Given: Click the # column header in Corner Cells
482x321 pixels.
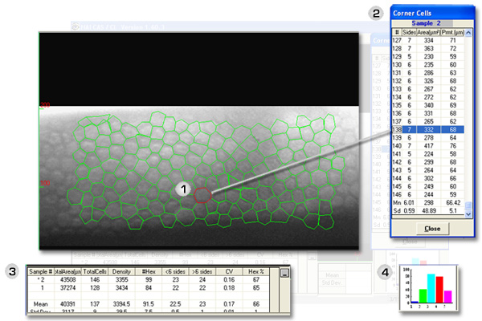Looking at the screenshot, I should [397, 32].
